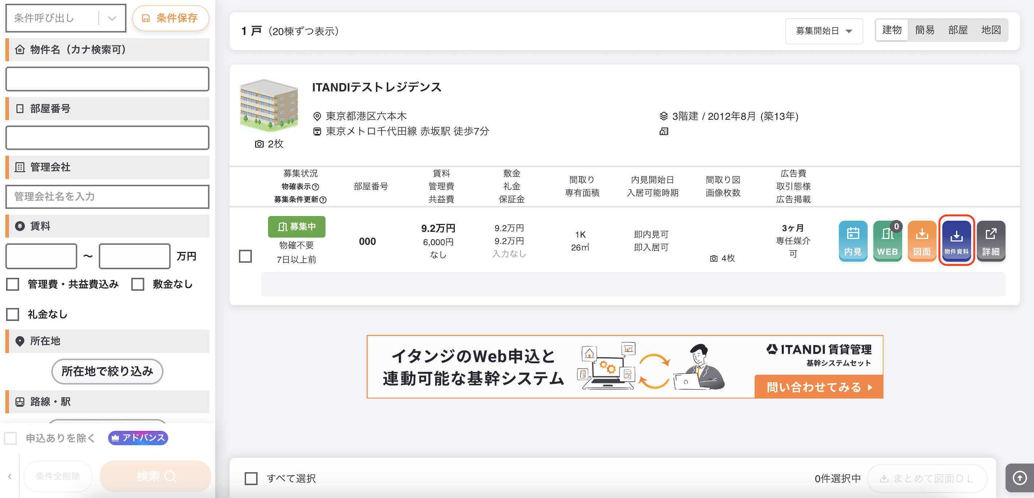The height and width of the screenshot is (498, 1034).
Task: Check the 礼金なし checkbox
Action: [12, 314]
